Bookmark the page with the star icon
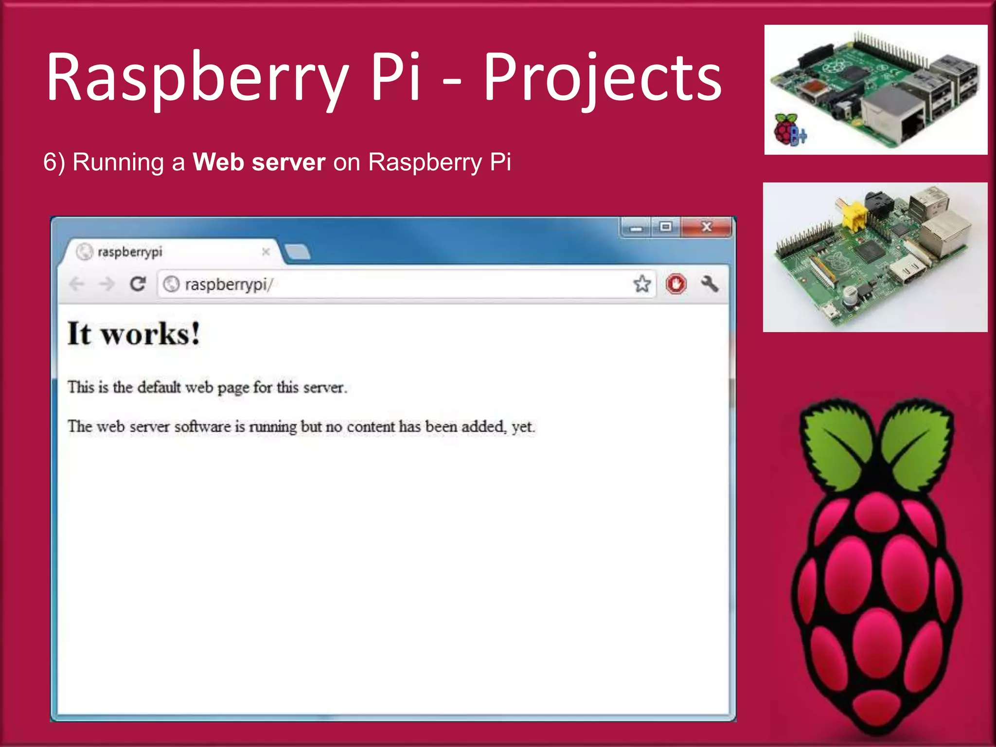The height and width of the screenshot is (747, 996). tap(642, 284)
